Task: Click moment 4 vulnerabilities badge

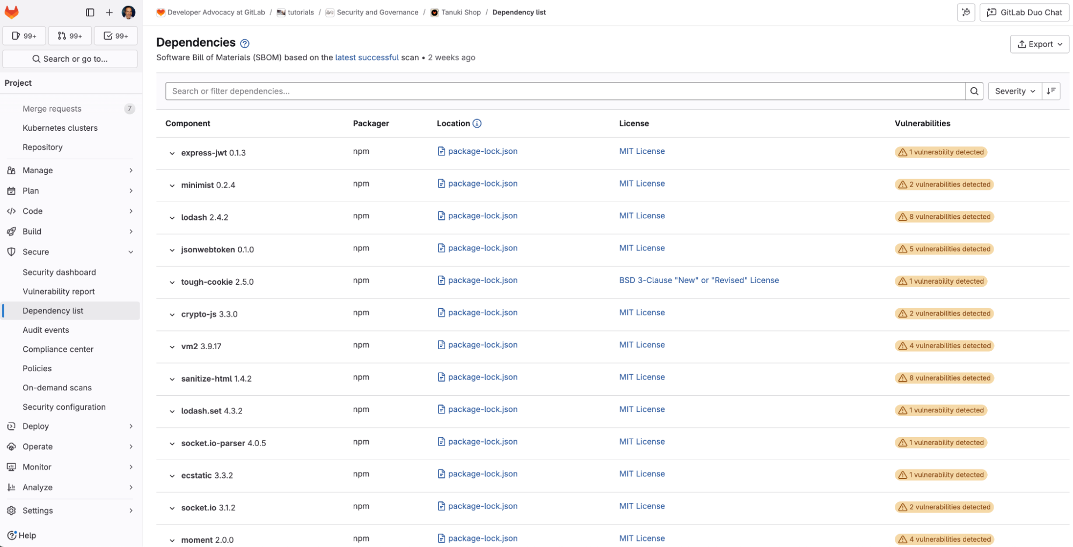Action: point(944,539)
